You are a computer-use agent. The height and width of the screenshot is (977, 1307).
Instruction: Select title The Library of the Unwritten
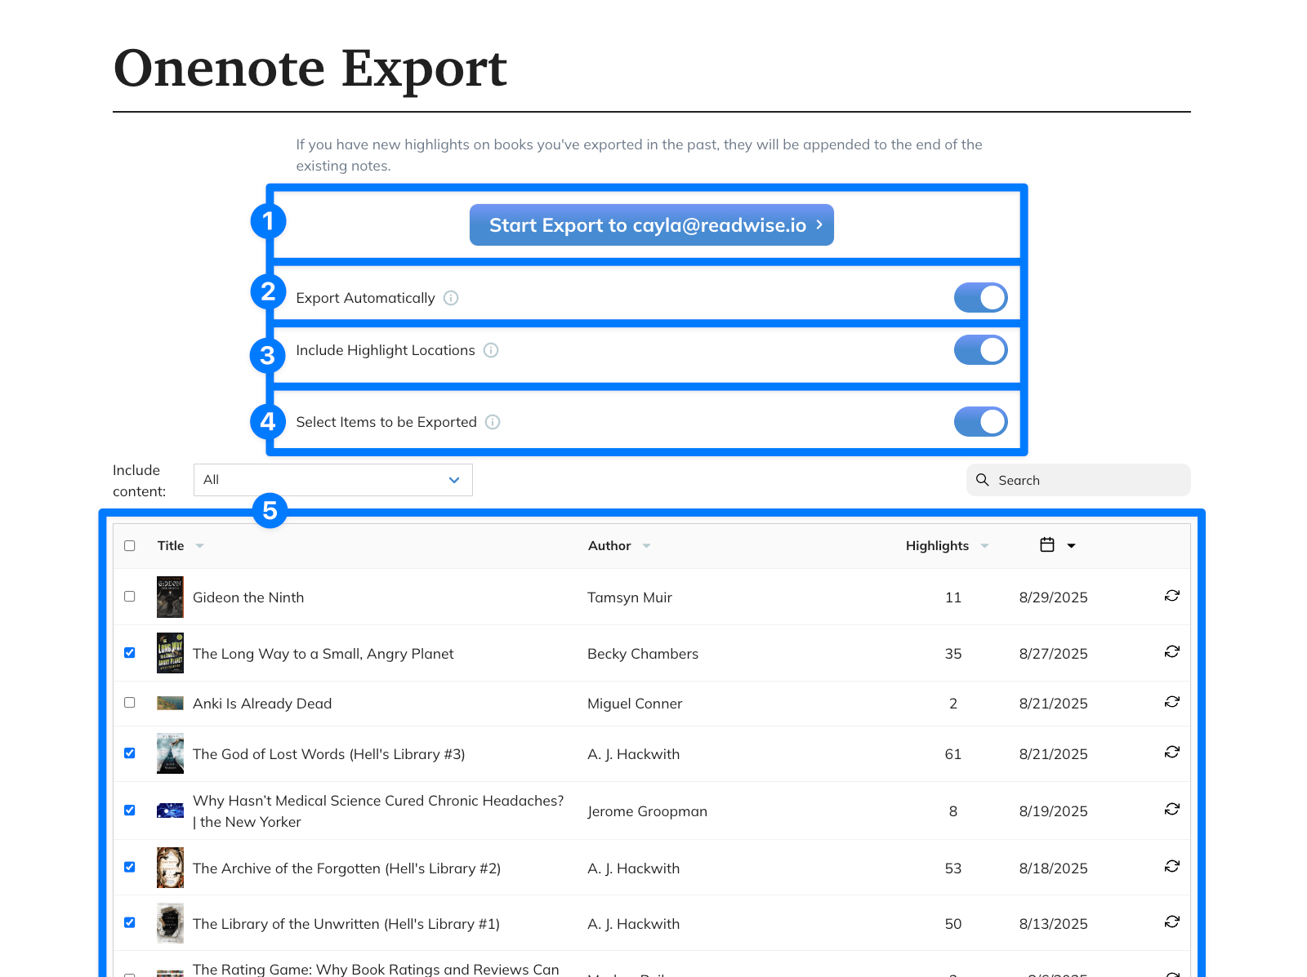pos(346,924)
